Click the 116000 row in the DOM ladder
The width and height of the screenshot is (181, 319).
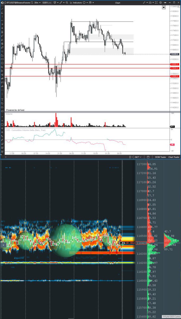[x=142, y=281]
